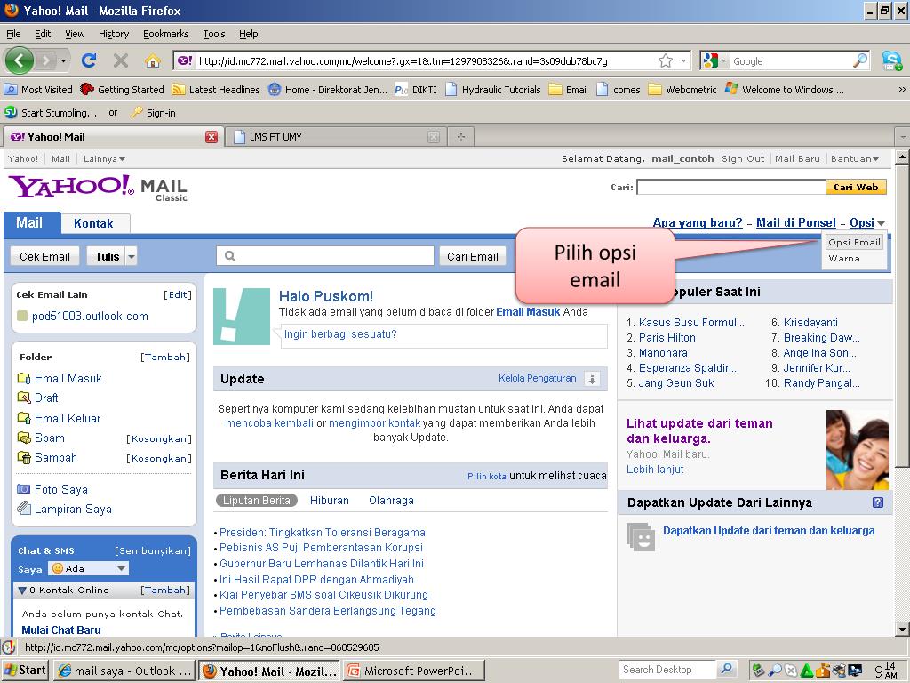Switch to Microsoft PowerPoint taskbar item
This screenshot has height=683, width=910.
pyautogui.click(x=415, y=671)
